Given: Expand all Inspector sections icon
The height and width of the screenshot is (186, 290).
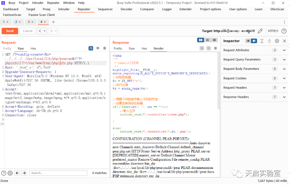Looking at the screenshot, I should click(262, 41).
